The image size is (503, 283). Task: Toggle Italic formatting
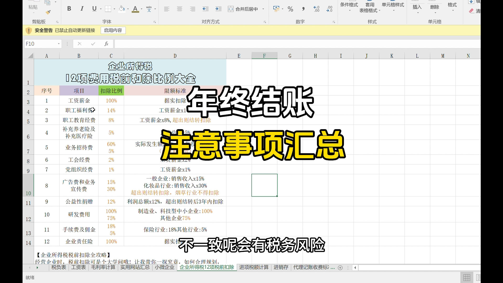[x=82, y=9]
